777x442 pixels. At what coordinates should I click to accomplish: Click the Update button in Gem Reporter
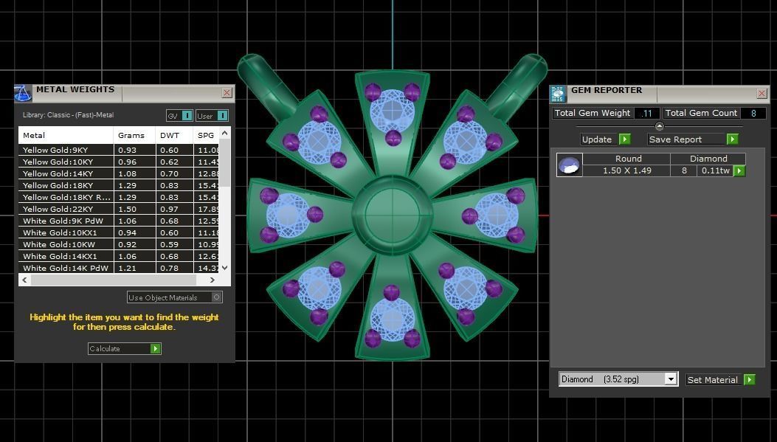click(599, 139)
